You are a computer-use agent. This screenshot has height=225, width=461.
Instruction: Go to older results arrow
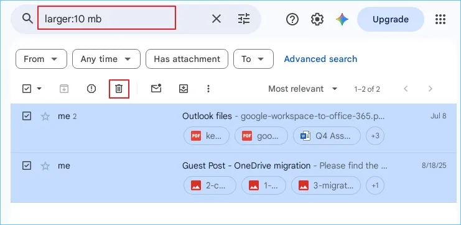click(x=430, y=89)
